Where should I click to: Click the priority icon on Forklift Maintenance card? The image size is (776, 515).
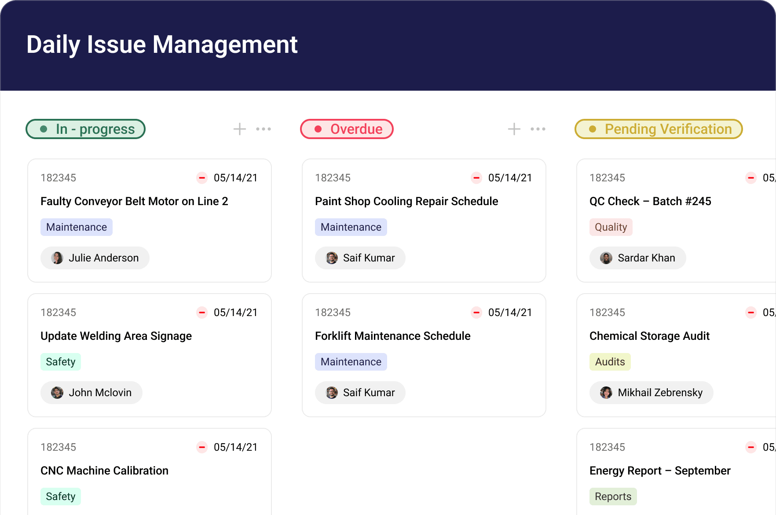point(476,313)
